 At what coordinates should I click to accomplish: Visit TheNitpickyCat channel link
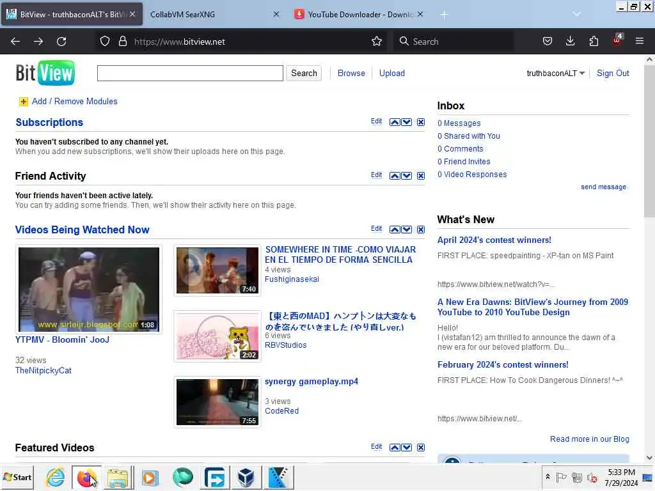[x=43, y=371]
